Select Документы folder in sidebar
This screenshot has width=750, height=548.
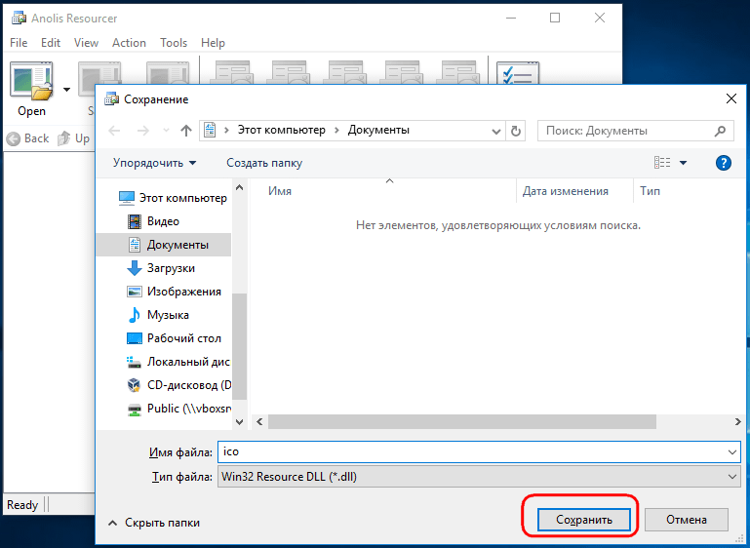pyautogui.click(x=164, y=245)
